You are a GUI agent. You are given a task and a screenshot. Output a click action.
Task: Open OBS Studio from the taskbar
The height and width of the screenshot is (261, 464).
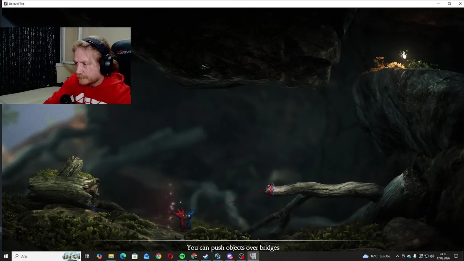click(x=242, y=256)
